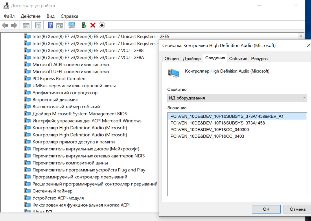Click the scan for hardware changes icon
Screen dimensions: 311x221
coord(71,25)
